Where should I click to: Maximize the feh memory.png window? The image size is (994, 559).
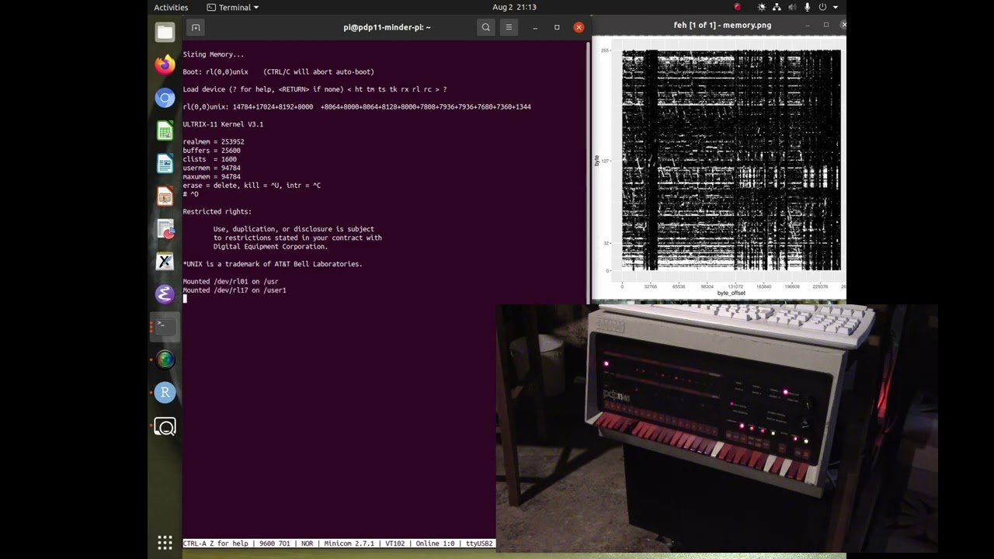(x=826, y=25)
